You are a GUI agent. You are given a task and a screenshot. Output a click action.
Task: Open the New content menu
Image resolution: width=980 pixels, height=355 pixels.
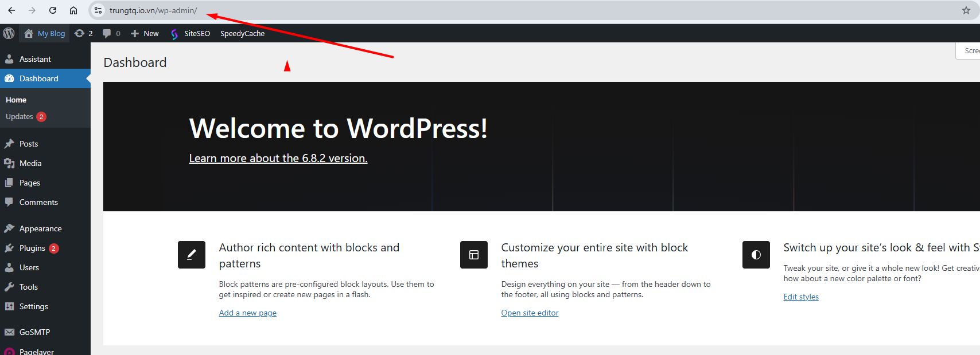[145, 33]
